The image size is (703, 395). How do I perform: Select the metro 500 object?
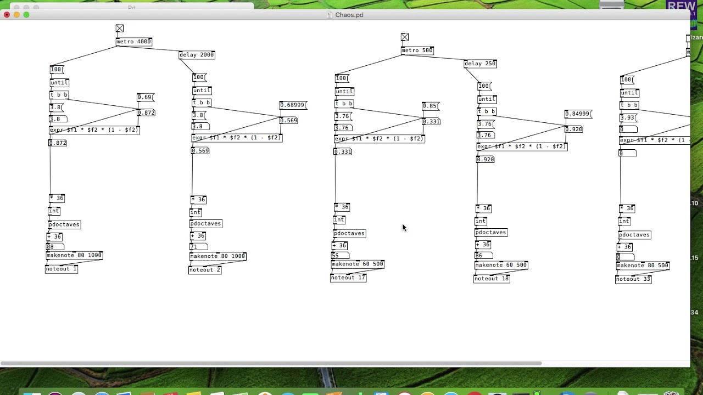(x=417, y=50)
